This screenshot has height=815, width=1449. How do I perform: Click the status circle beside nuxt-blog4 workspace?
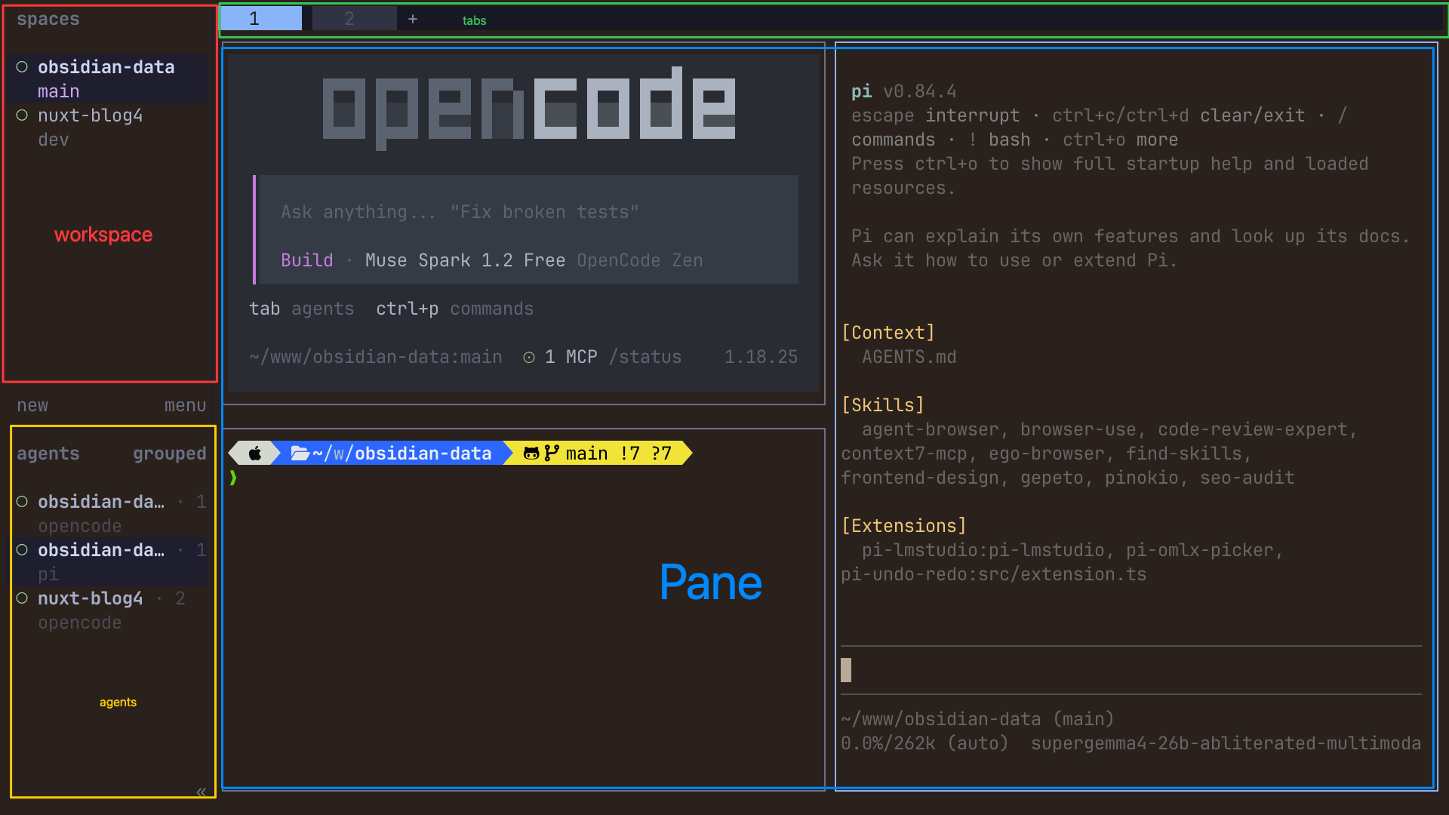point(22,115)
